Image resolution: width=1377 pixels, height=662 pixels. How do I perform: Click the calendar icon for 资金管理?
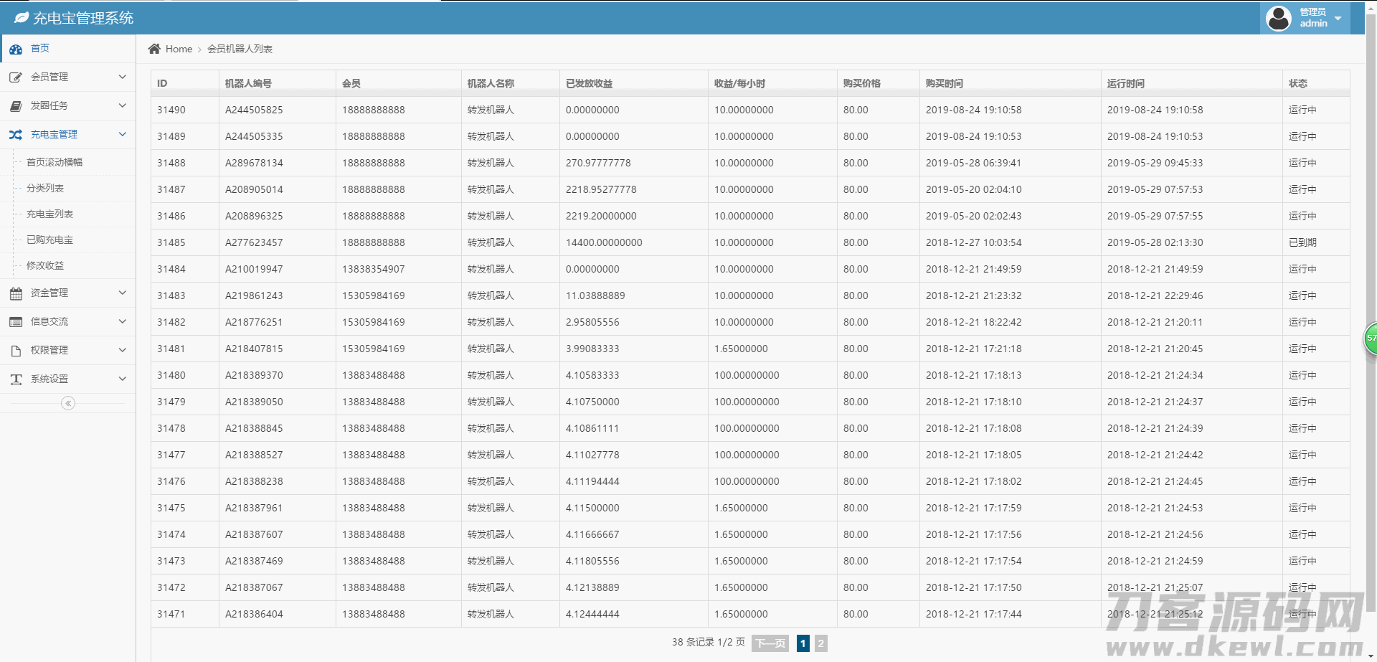click(16, 293)
